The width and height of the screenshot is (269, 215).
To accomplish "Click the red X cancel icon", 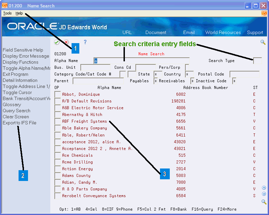I will coord(66,42).
